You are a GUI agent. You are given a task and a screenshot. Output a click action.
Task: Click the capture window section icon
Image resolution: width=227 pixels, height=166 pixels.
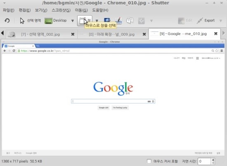pyautogui.click(x=107, y=21)
